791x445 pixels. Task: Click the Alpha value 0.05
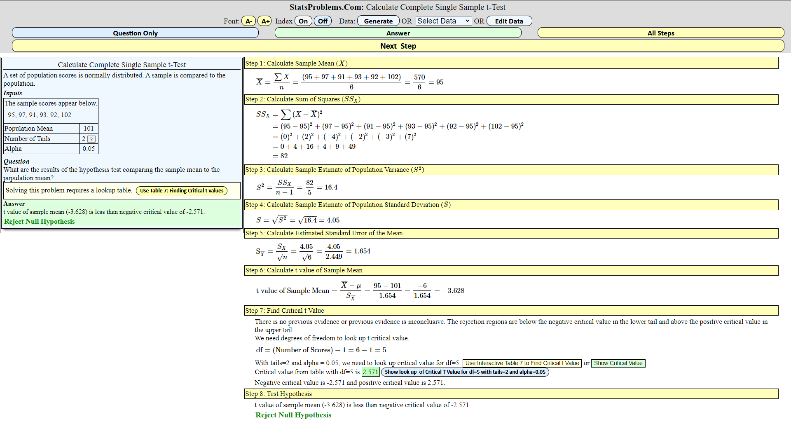89,149
